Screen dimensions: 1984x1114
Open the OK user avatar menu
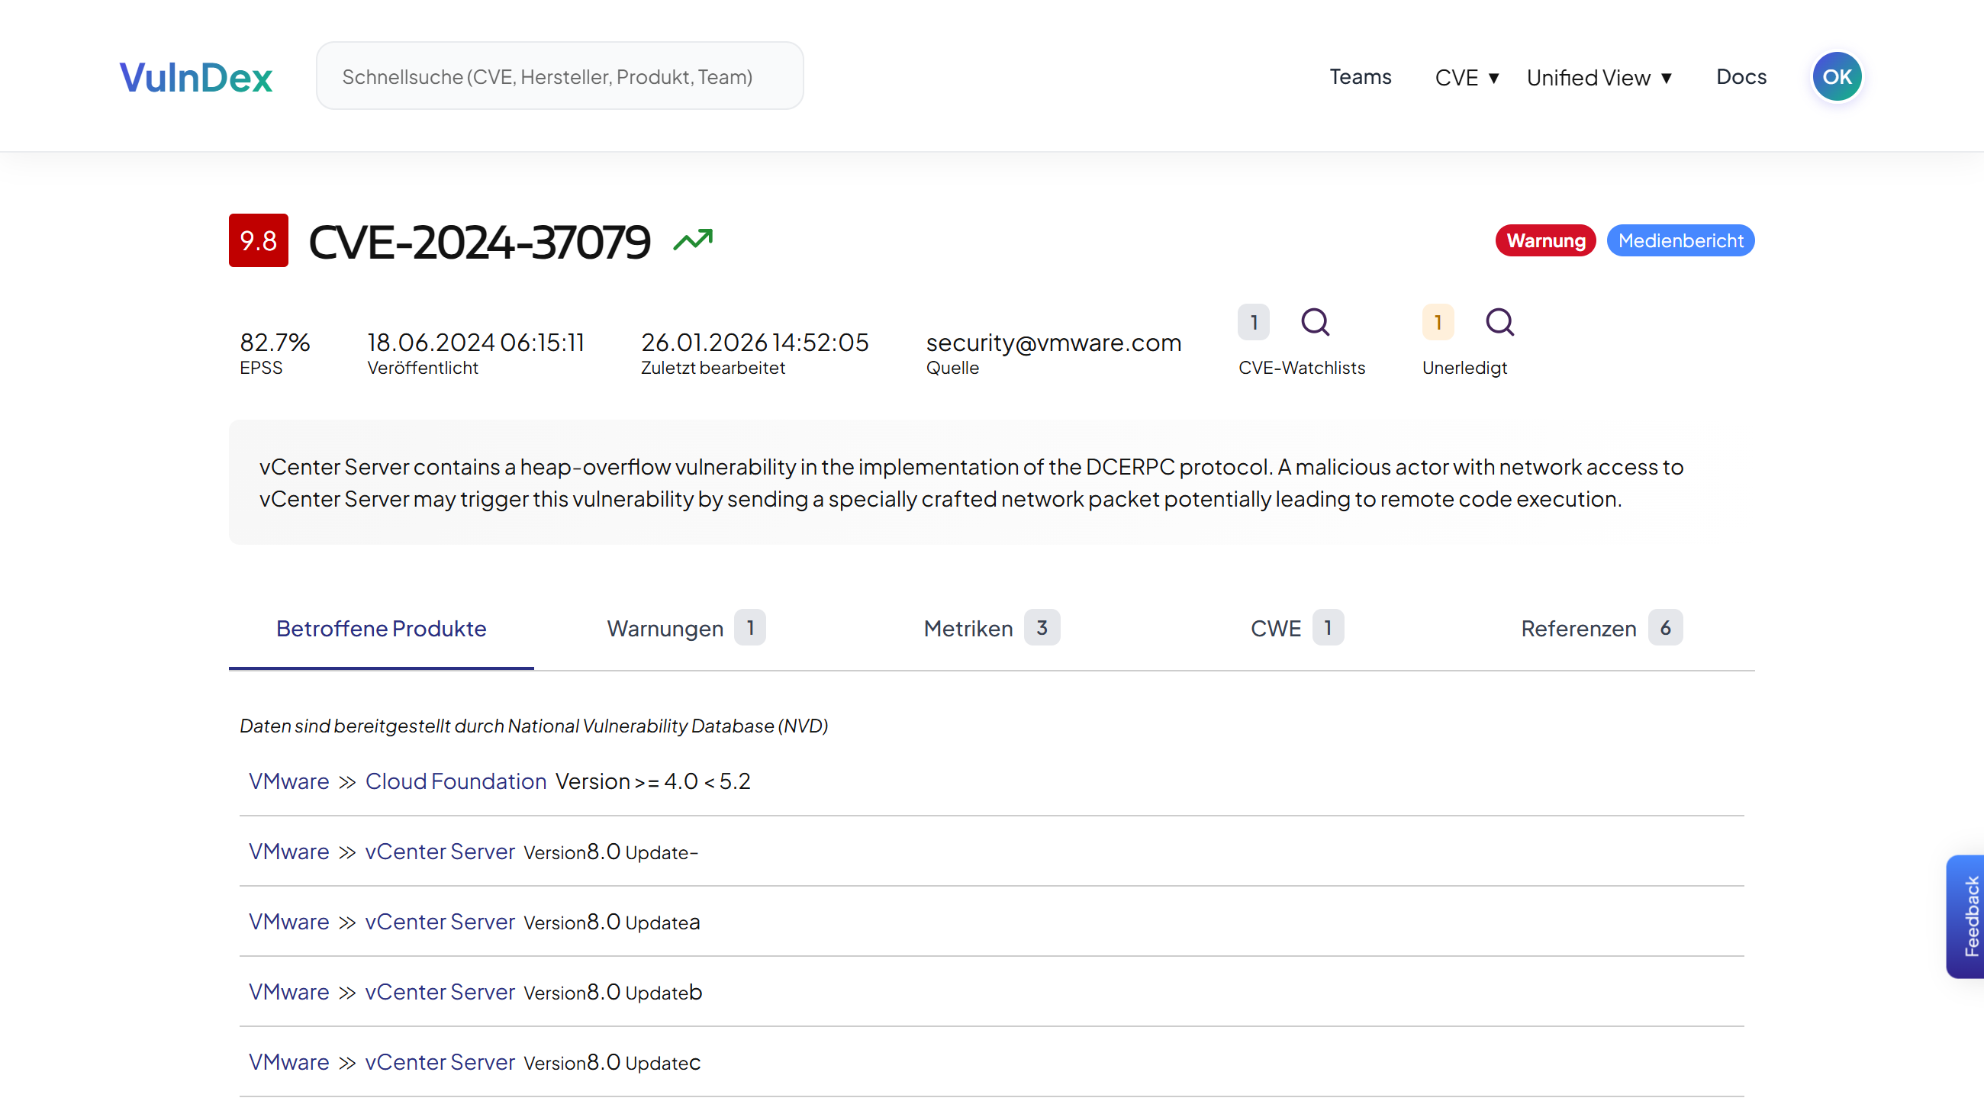coord(1837,76)
